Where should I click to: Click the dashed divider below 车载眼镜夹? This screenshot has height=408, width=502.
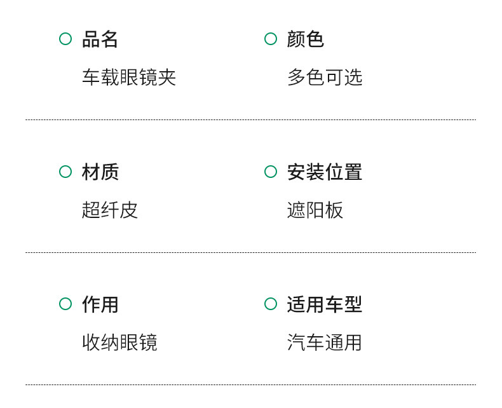[250, 119]
